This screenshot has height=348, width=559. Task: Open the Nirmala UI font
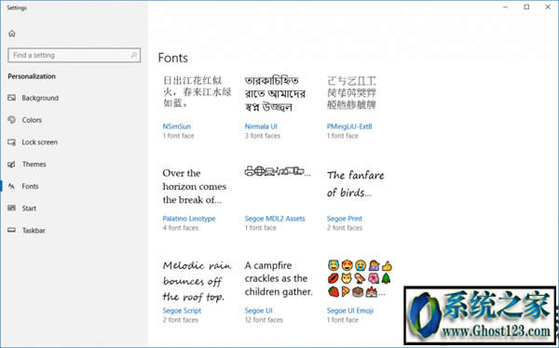point(261,127)
